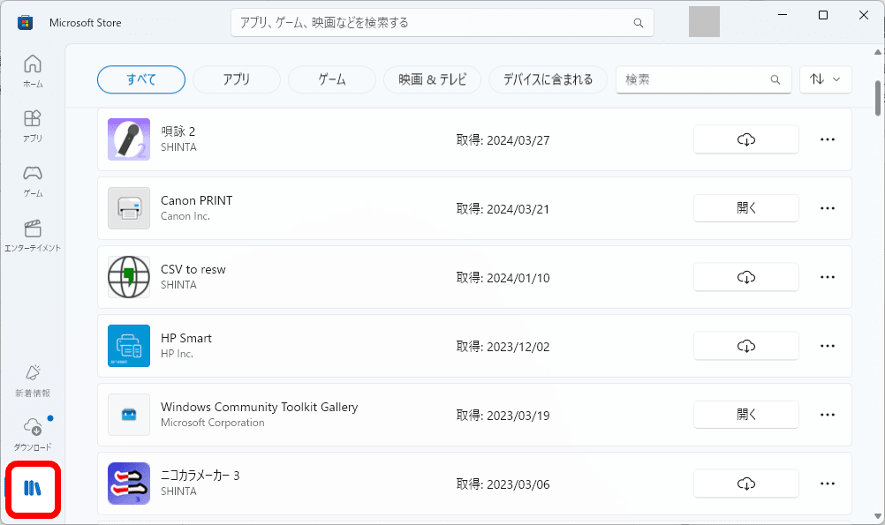Open the Apps (アプリ) sidebar section
885x525 pixels.
click(x=33, y=126)
